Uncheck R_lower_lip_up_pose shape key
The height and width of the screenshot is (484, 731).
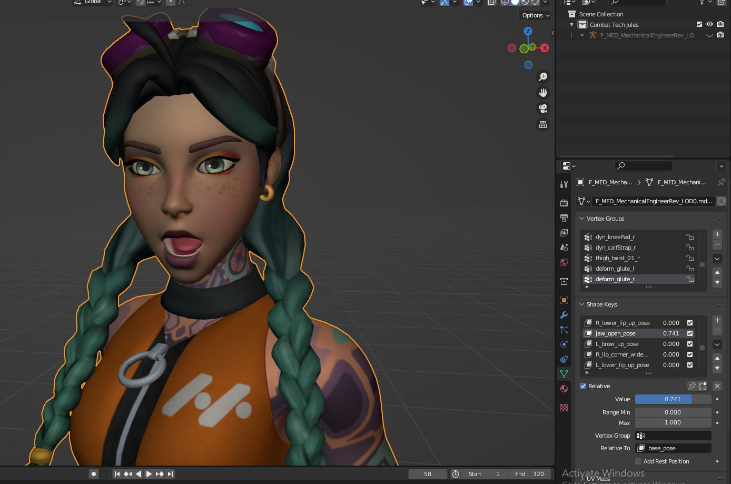(690, 323)
